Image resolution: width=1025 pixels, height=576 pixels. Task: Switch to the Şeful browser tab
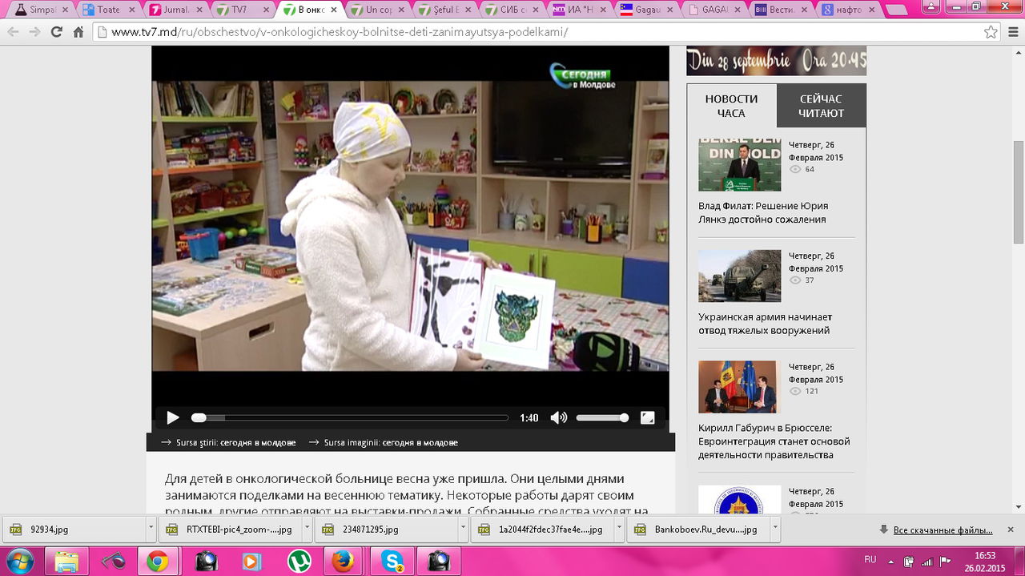click(x=444, y=10)
